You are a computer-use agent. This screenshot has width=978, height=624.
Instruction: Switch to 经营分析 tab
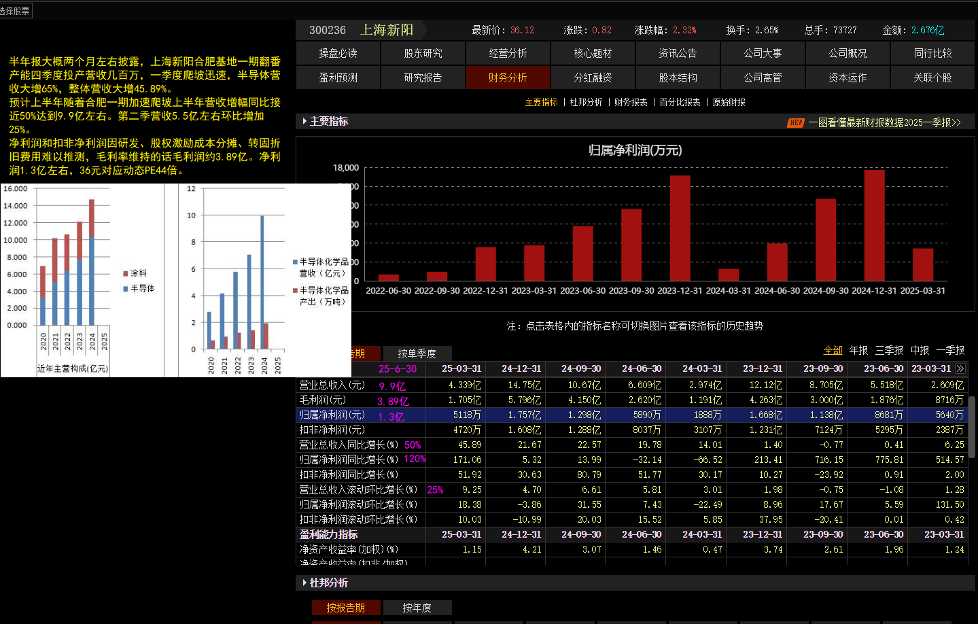508,53
